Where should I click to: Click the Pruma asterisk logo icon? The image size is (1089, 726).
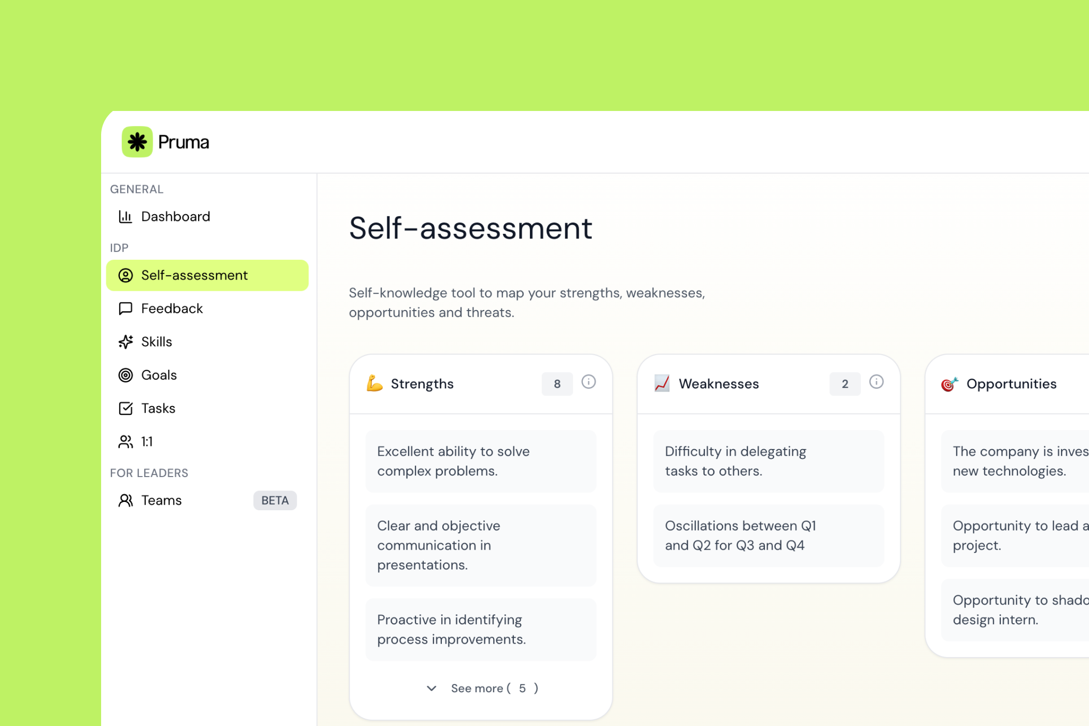[x=137, y=142]
